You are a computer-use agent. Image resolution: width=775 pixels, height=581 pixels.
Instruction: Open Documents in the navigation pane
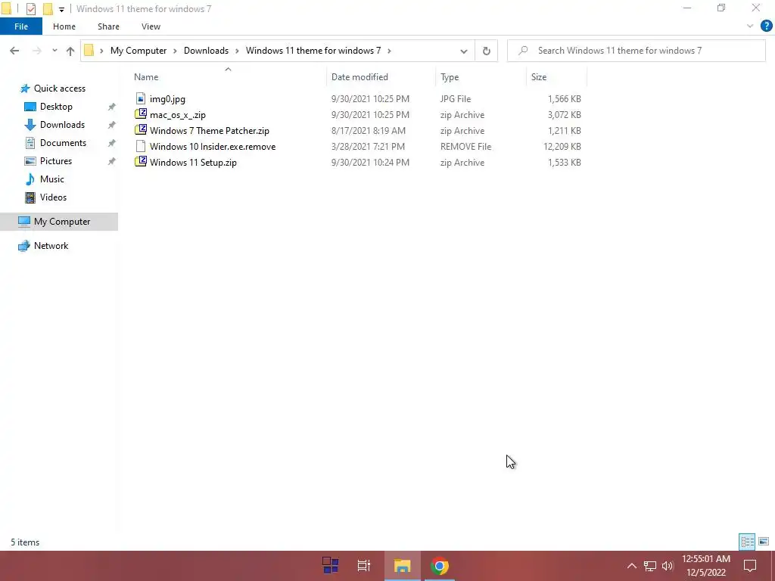coord(63,143)
